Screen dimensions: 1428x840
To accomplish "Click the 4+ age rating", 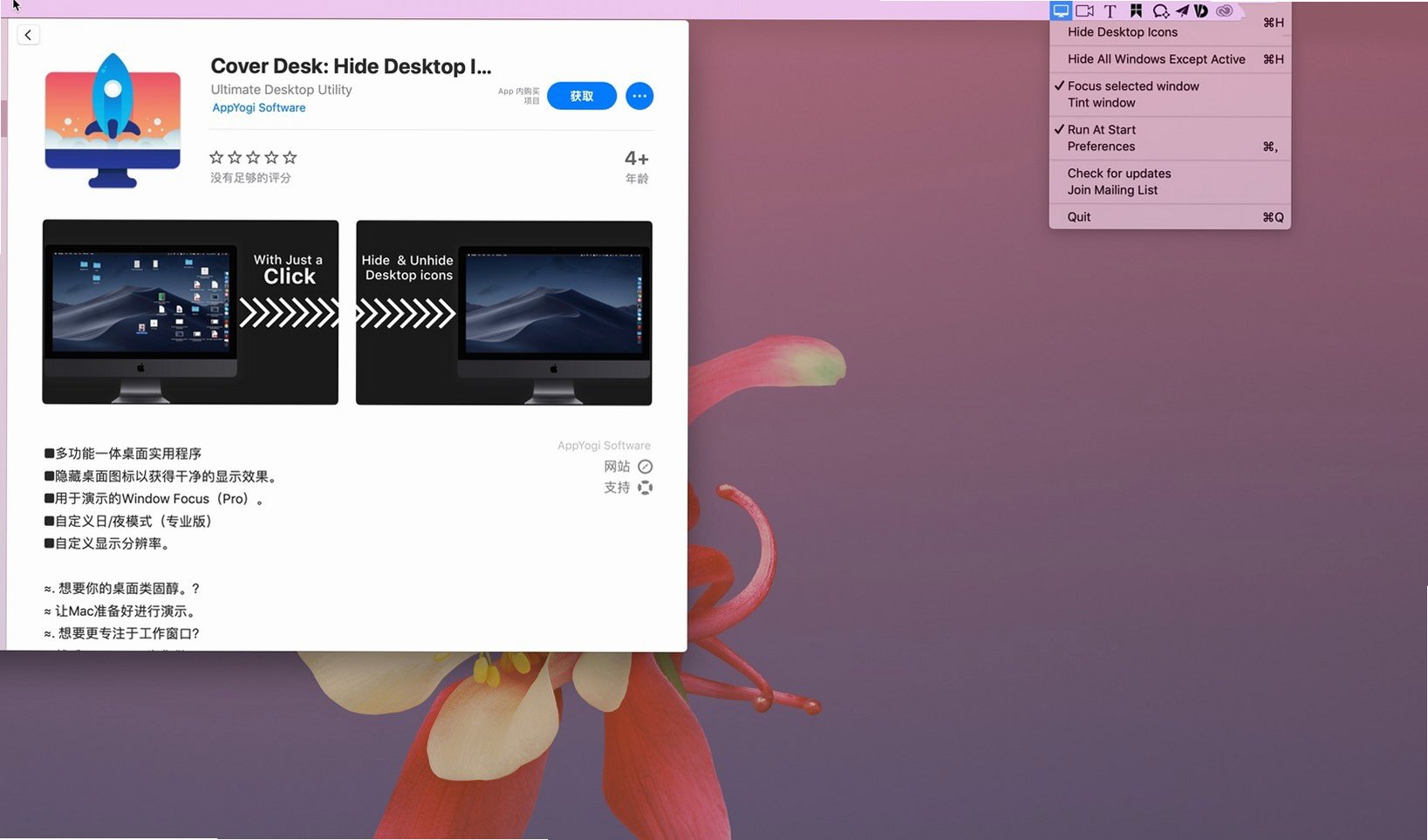I will [x=637, y=159].
